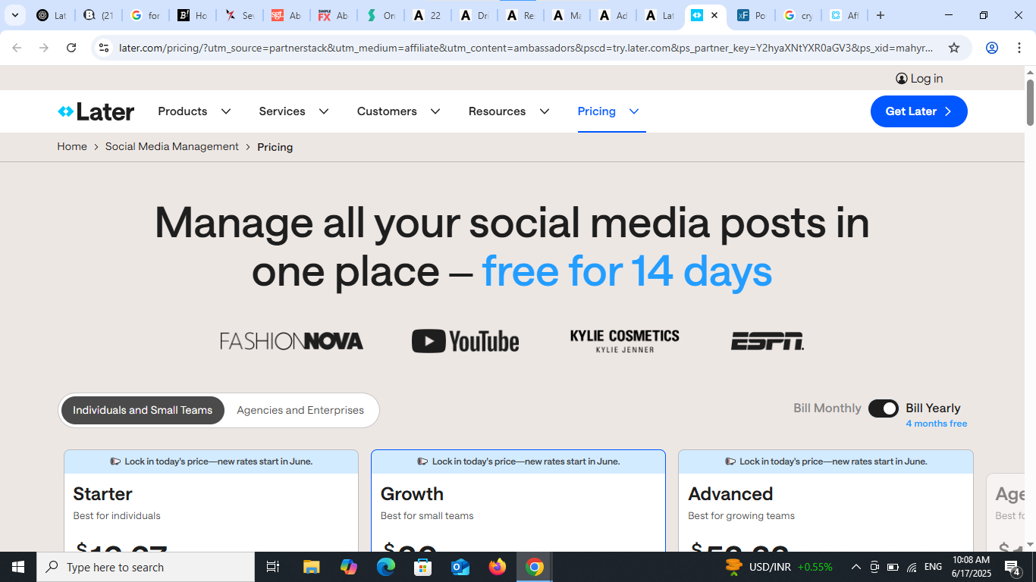Switch to the '22' browser tab
The height and width of the screenshot is (582, 1036).
[x=427, y=15]
